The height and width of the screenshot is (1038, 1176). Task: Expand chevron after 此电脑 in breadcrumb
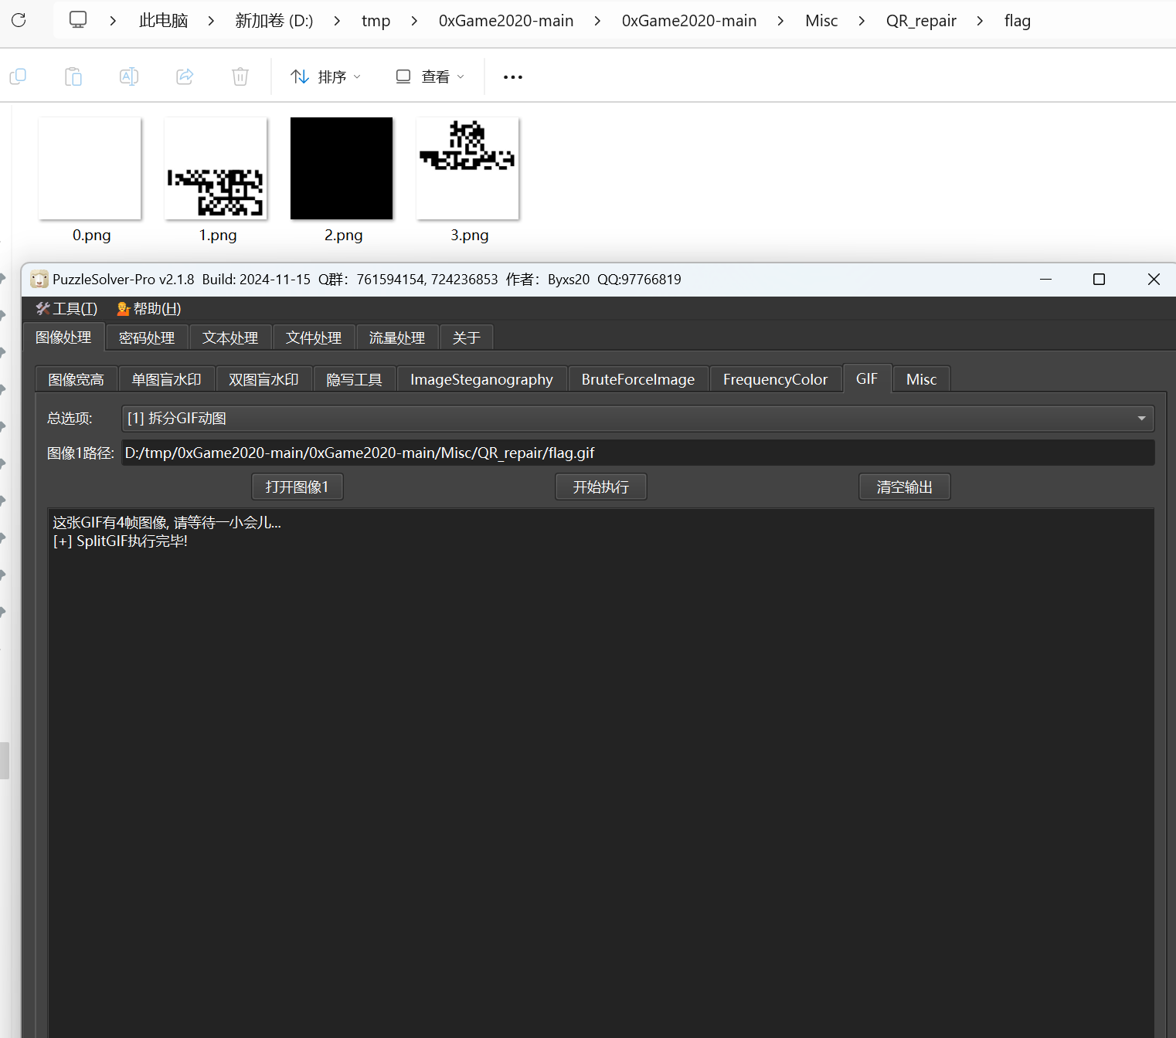211,21
